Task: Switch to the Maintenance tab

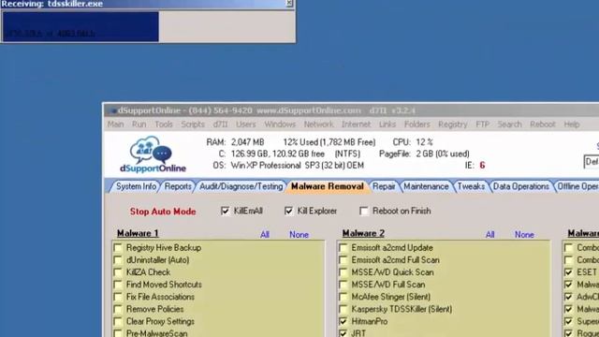Action: [426, 186]
